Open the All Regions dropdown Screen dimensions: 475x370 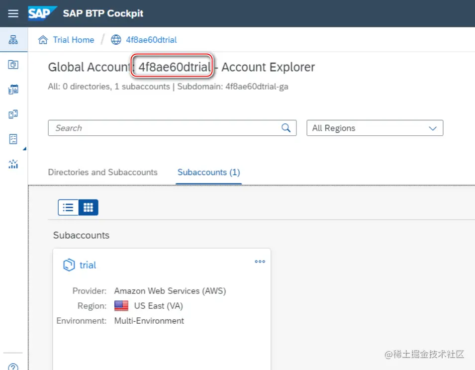[x=375, y=128]
